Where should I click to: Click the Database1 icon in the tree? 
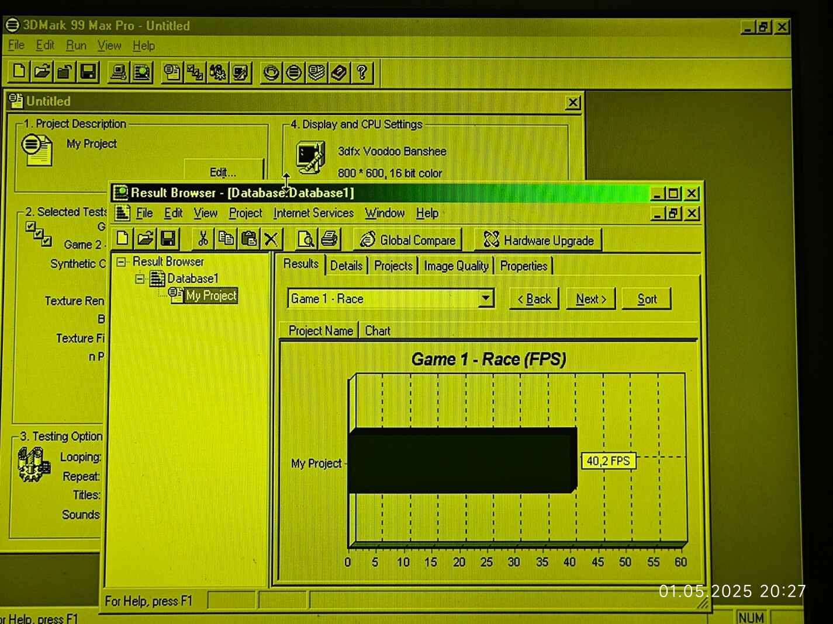(x=157, y=278)
